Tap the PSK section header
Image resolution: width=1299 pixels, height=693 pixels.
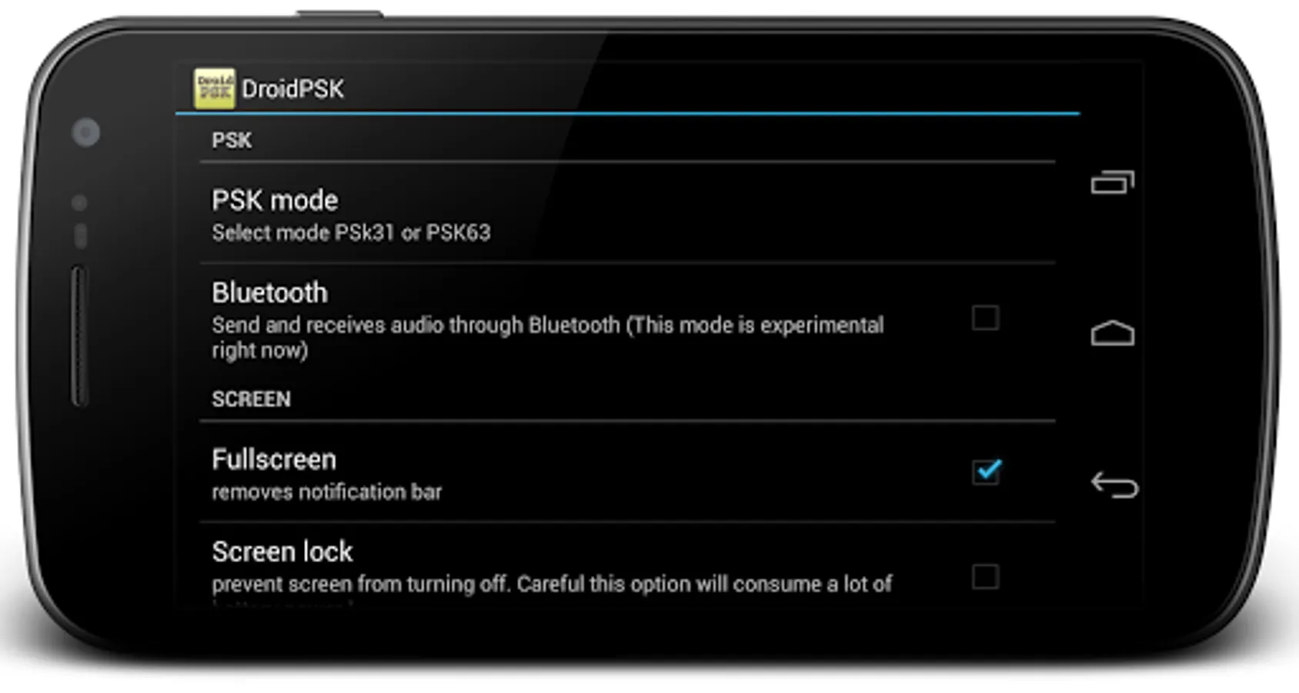point(232,140)
